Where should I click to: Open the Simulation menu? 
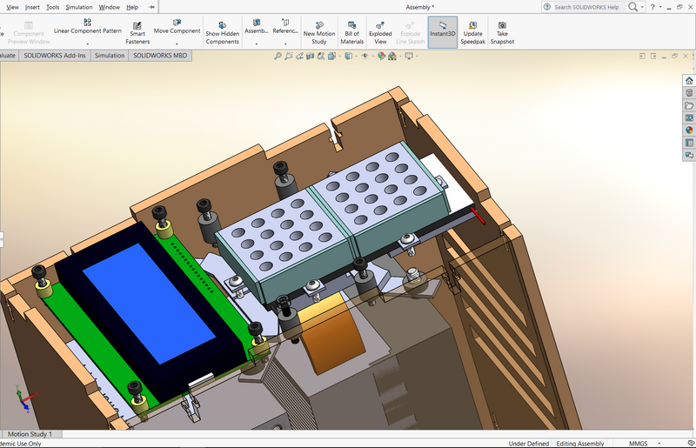(78, 7)
